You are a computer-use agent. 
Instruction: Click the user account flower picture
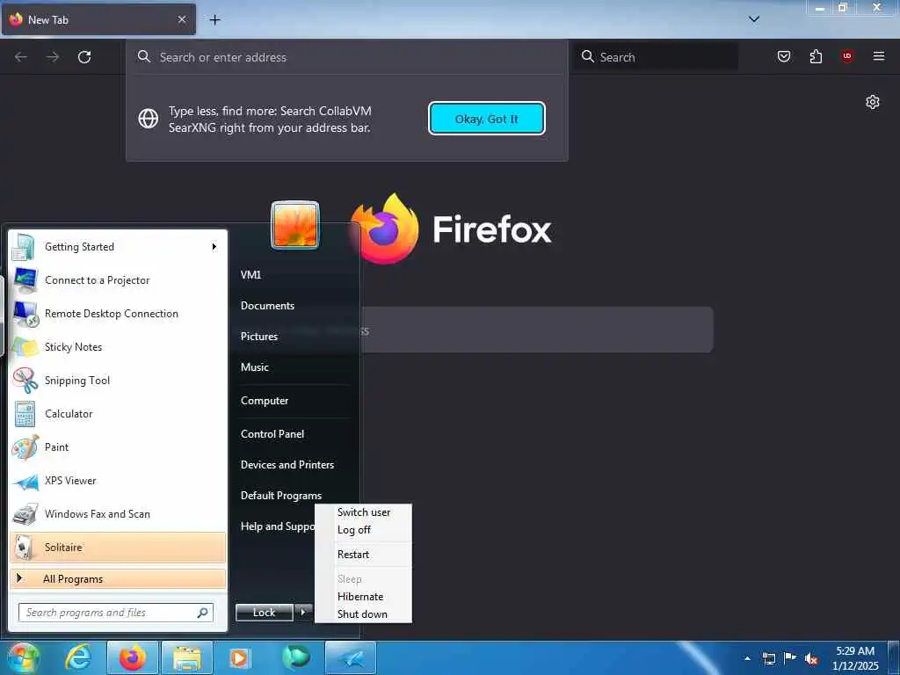(x=295, y=225)
